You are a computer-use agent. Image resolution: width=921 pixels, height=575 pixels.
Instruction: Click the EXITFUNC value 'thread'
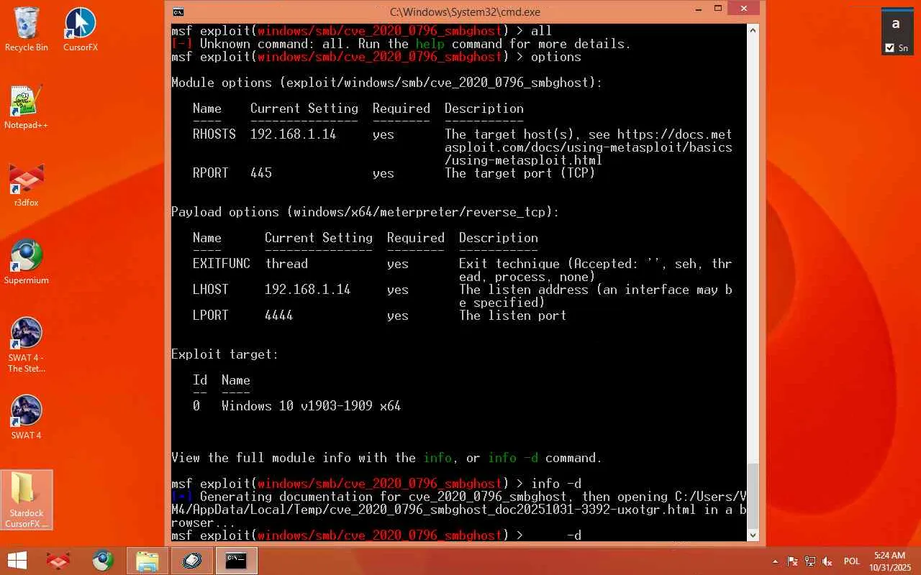coord(286,264)
